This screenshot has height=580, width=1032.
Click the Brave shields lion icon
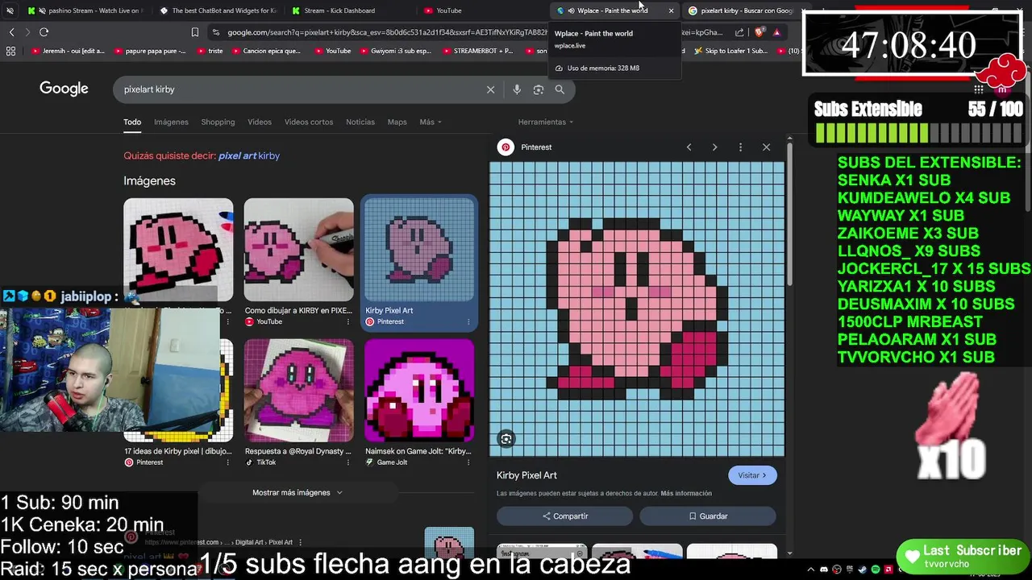tap(759, 32)
